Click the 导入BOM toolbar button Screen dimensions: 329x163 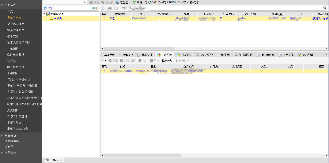[x=151, y=3]
